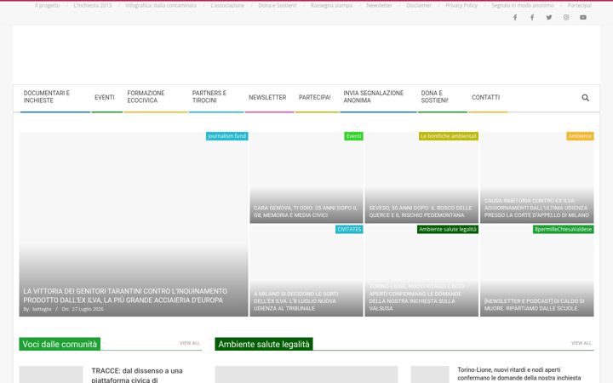Open La vittoria dei genitori tarantini article
The height and width of the screenshot is (383, 613).
pyautogui.click(x=125, y=296)
